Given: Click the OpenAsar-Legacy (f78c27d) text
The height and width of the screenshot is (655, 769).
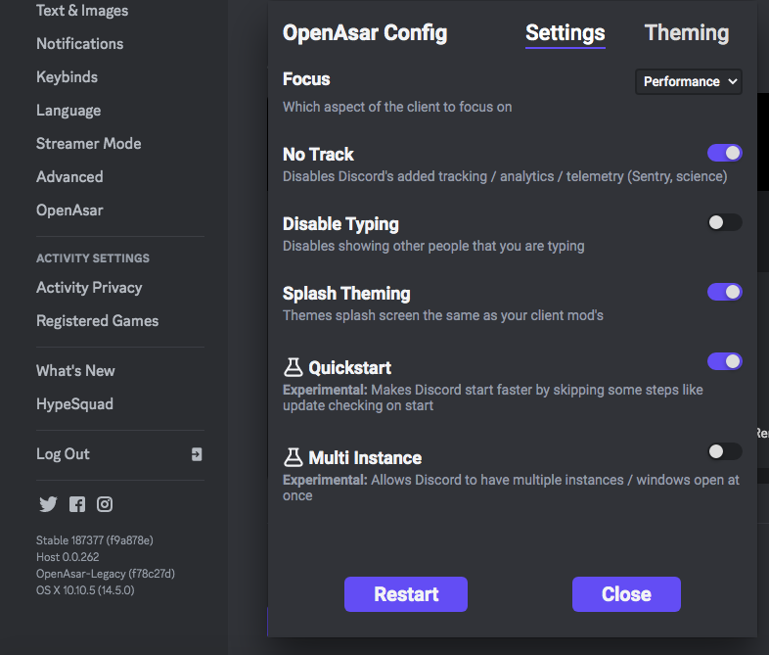Looking at the screenshot, I should point(106,574).
